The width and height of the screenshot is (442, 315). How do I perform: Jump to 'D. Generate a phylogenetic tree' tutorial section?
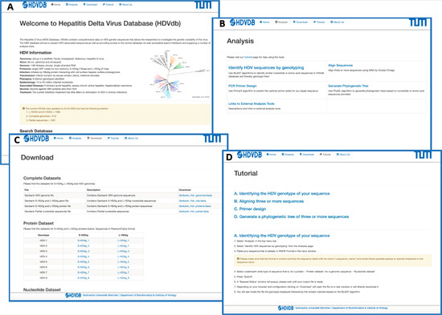(291, 216)
